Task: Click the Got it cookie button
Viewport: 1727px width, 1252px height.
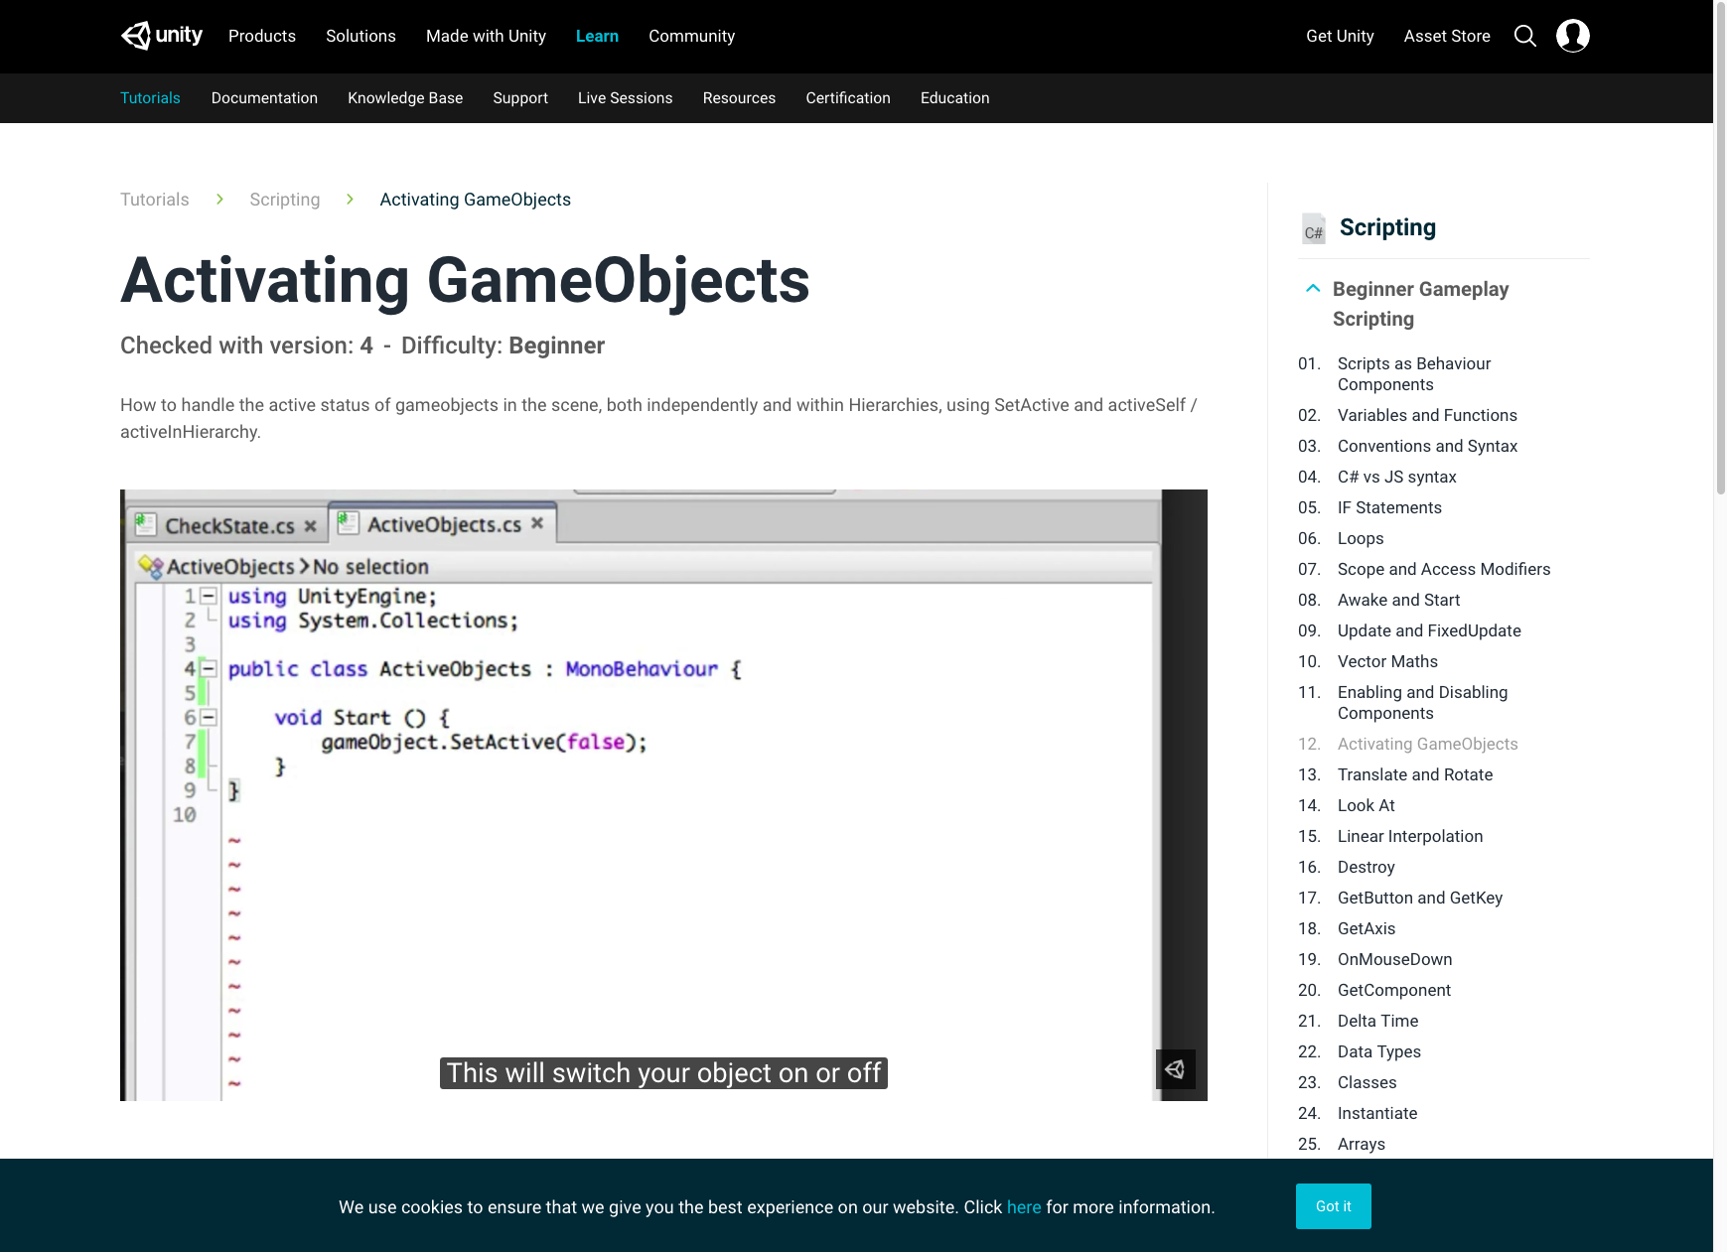Action: (x=1333, y=1206)
